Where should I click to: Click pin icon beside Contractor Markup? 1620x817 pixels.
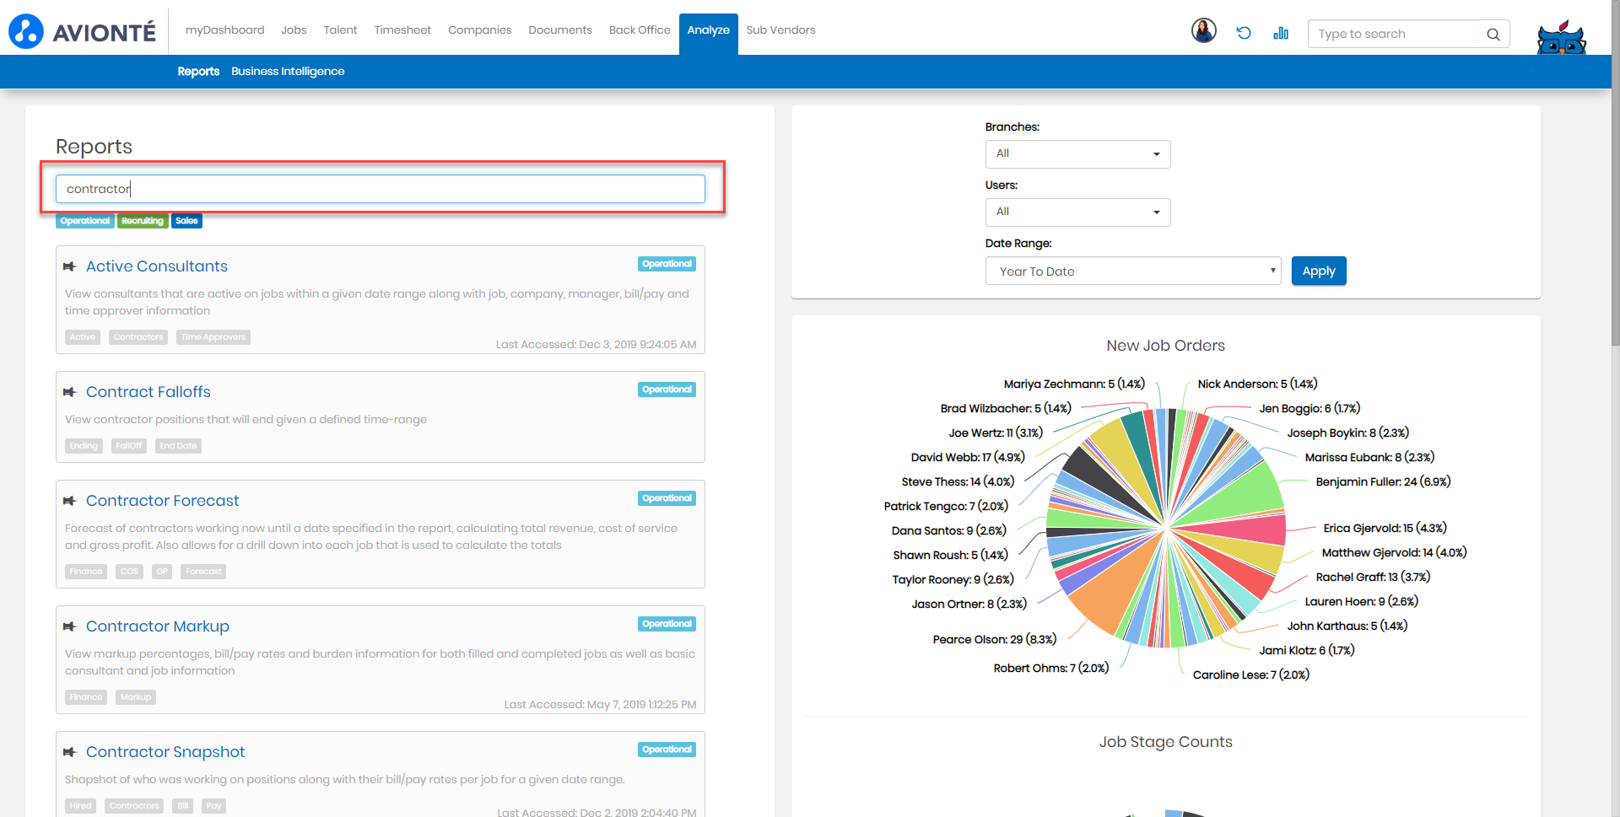click(69, 626)
